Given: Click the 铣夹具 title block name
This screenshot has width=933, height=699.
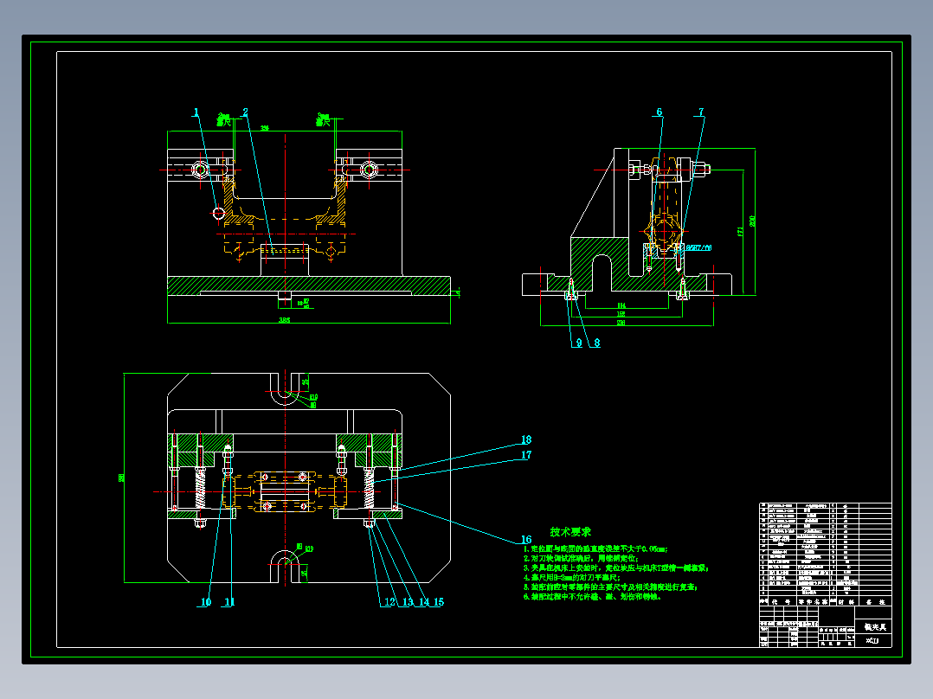Looking at the screenshot, I should [x=874, y=627].
